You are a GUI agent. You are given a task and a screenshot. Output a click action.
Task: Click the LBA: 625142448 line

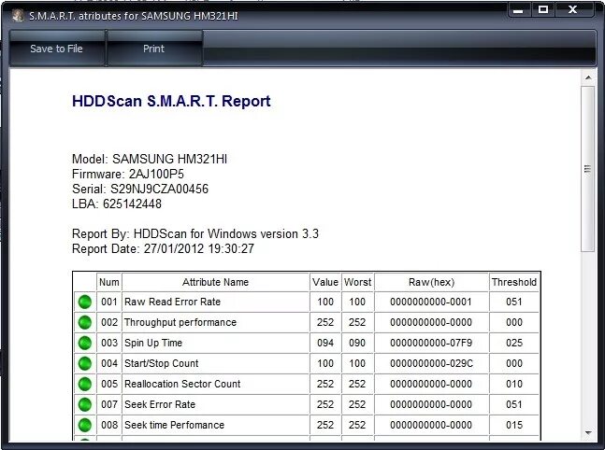pyautogui.click(x=117, y=204)
